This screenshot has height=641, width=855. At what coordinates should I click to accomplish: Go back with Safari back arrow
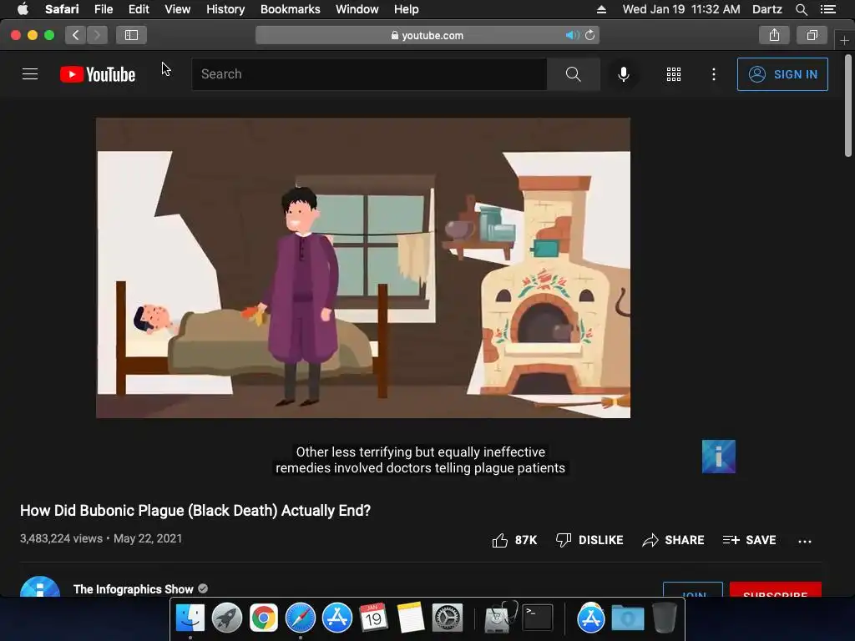76,35
